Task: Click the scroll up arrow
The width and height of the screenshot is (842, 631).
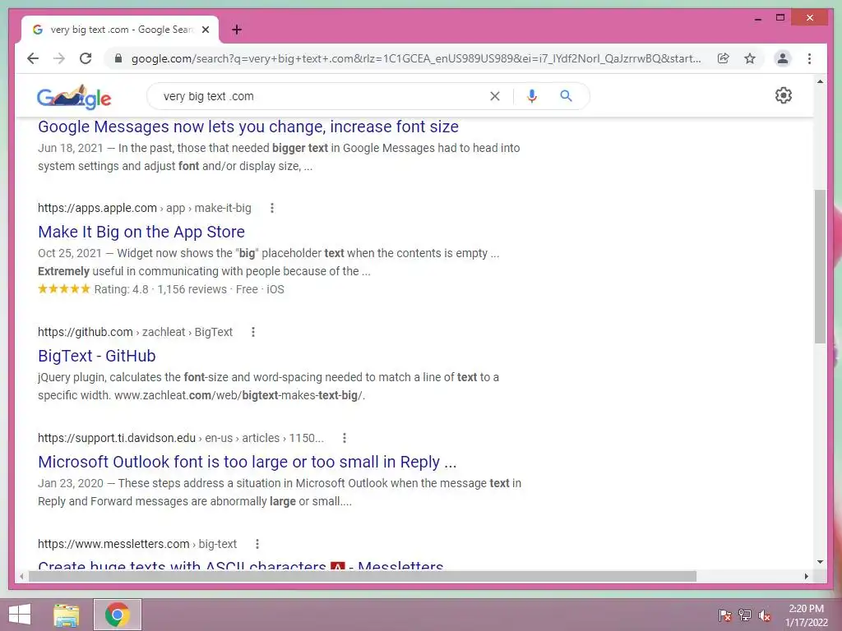Action: (x=820, y=81)
